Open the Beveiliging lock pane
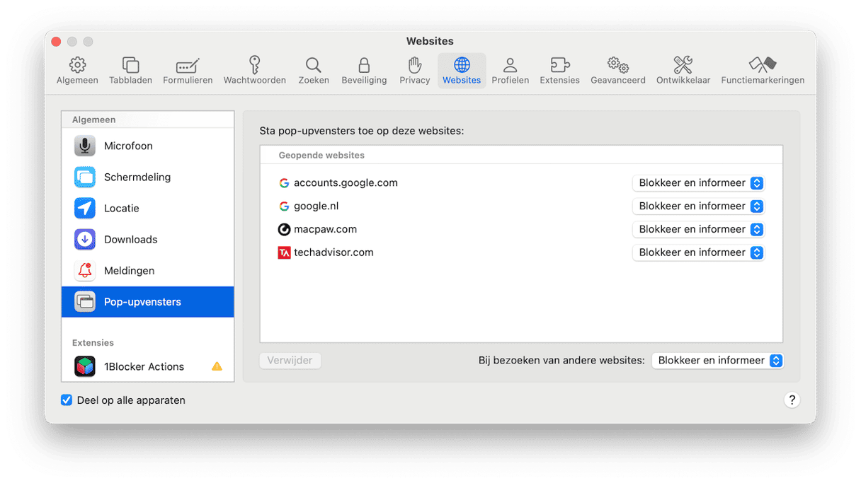Viewport: 861px width, 483px height. pyautogui.click(x=364, y=71)
